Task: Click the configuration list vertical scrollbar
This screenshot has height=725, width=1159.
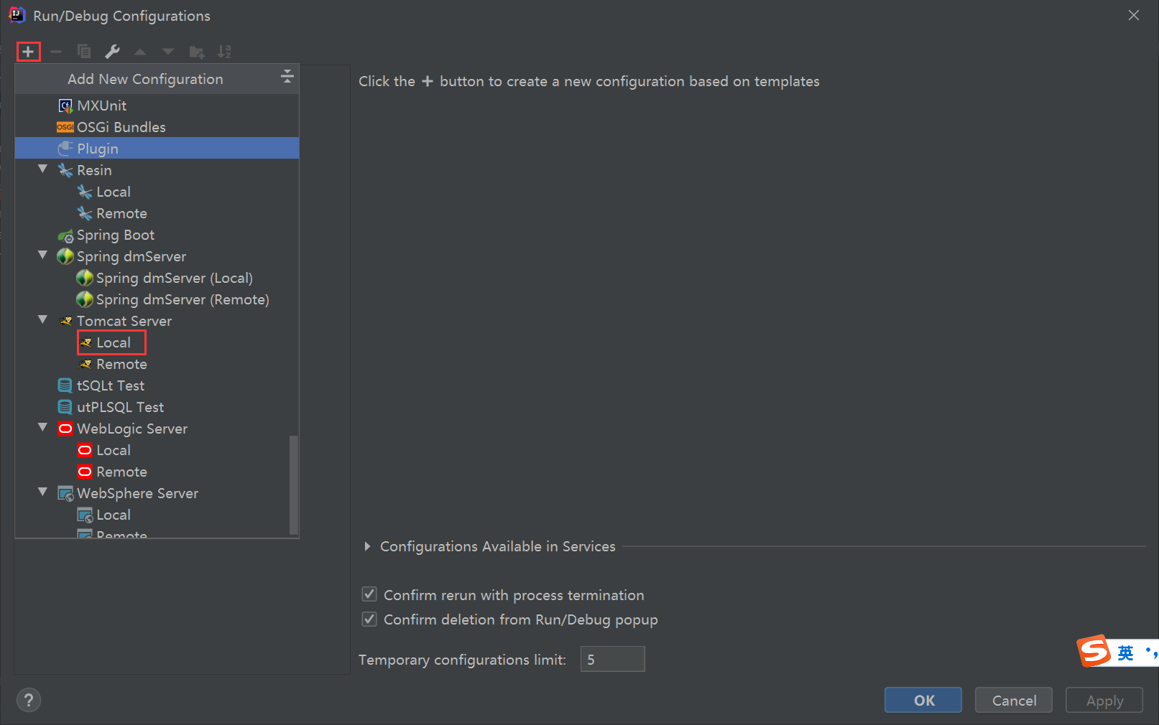Action: [293, 485]
